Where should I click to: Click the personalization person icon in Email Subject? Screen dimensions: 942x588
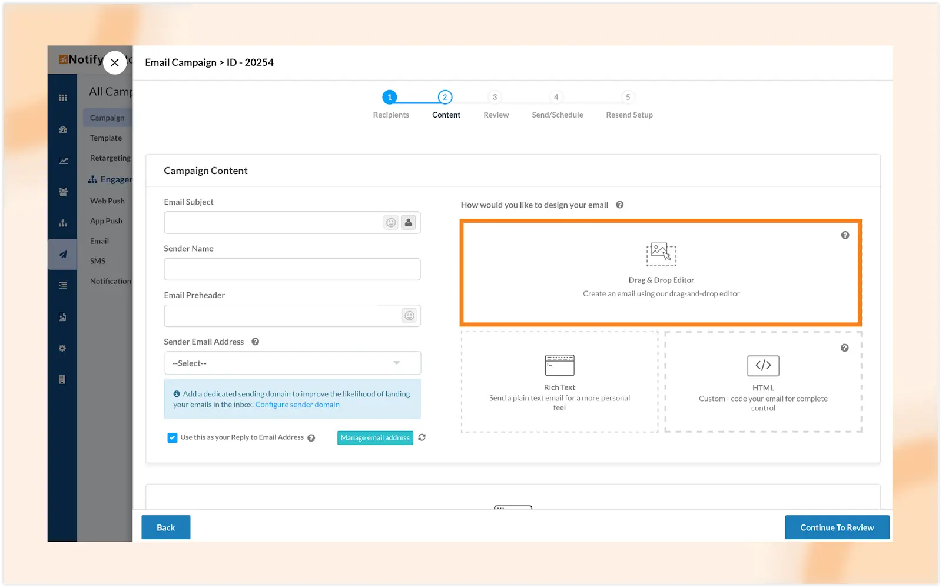408,223
